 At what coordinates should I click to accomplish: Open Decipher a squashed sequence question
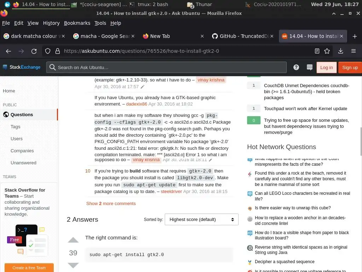click(x=285, y=262)
